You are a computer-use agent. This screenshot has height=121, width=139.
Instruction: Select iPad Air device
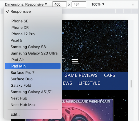pos(33,60)
